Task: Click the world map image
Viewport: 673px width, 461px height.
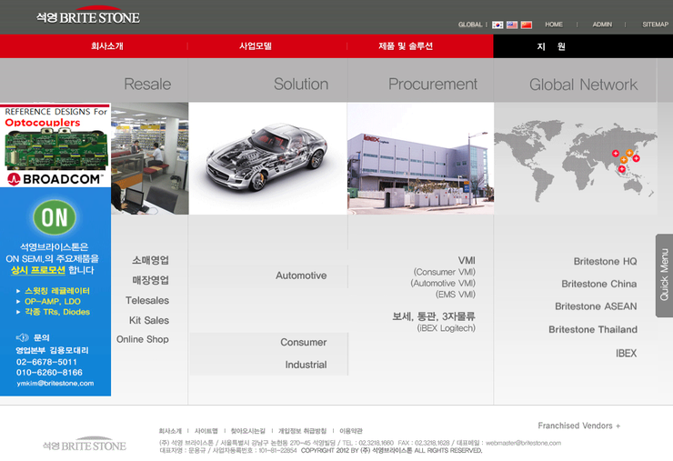Action: coord(575,158)
